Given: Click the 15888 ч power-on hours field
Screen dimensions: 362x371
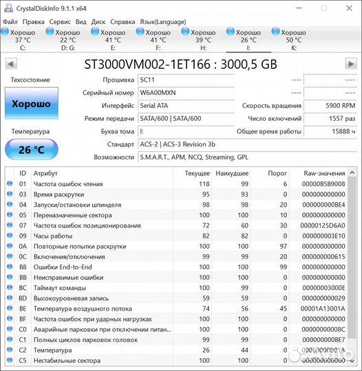Looking at the screenshot, I should tap(330, 131).
